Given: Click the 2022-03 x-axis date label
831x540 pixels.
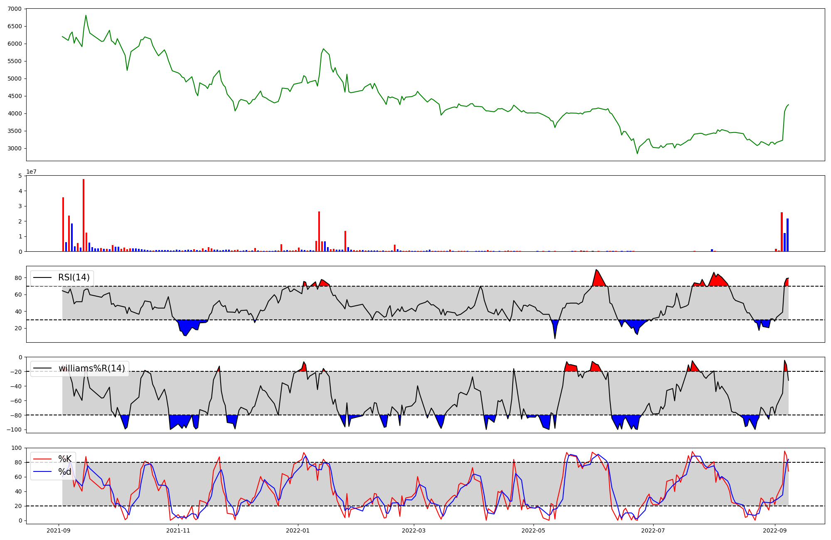Looking at the screenshot, I should 414,530.
